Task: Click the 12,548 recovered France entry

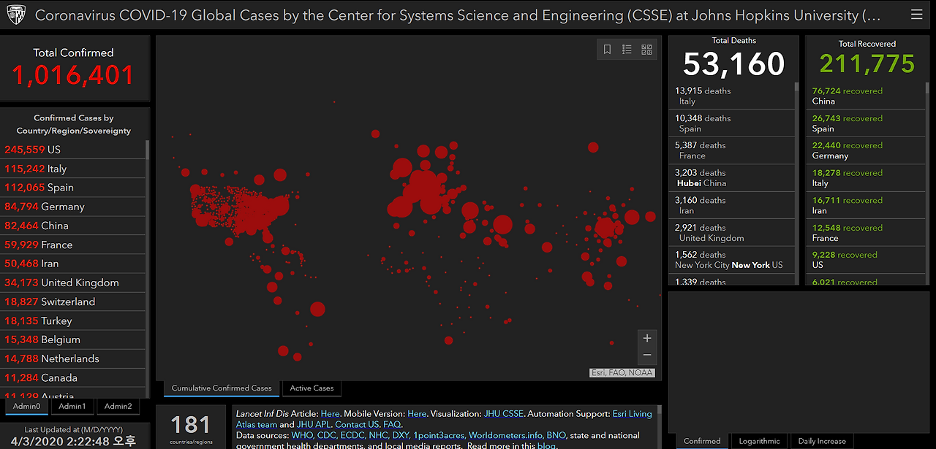Action: coord(867,233)
